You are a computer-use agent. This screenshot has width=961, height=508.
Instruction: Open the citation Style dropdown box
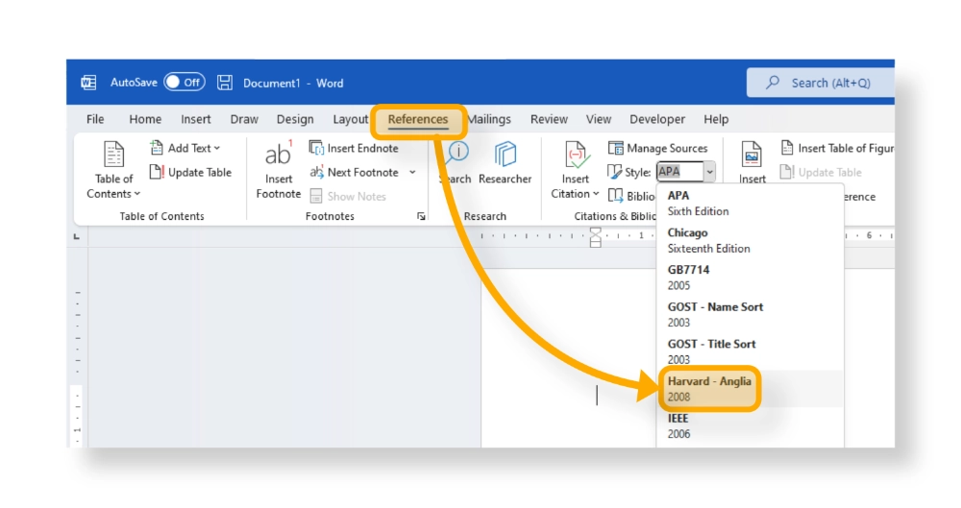coord(686,172)
